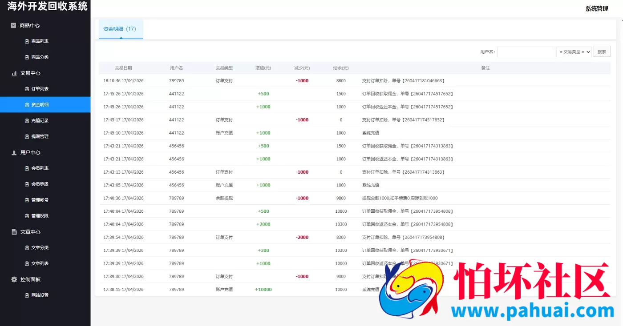This screenshot has width=623, height=326.
Task: Click remark 订单回收返还本金 单号【260417174313863】
Action: (x=408, y=159)
